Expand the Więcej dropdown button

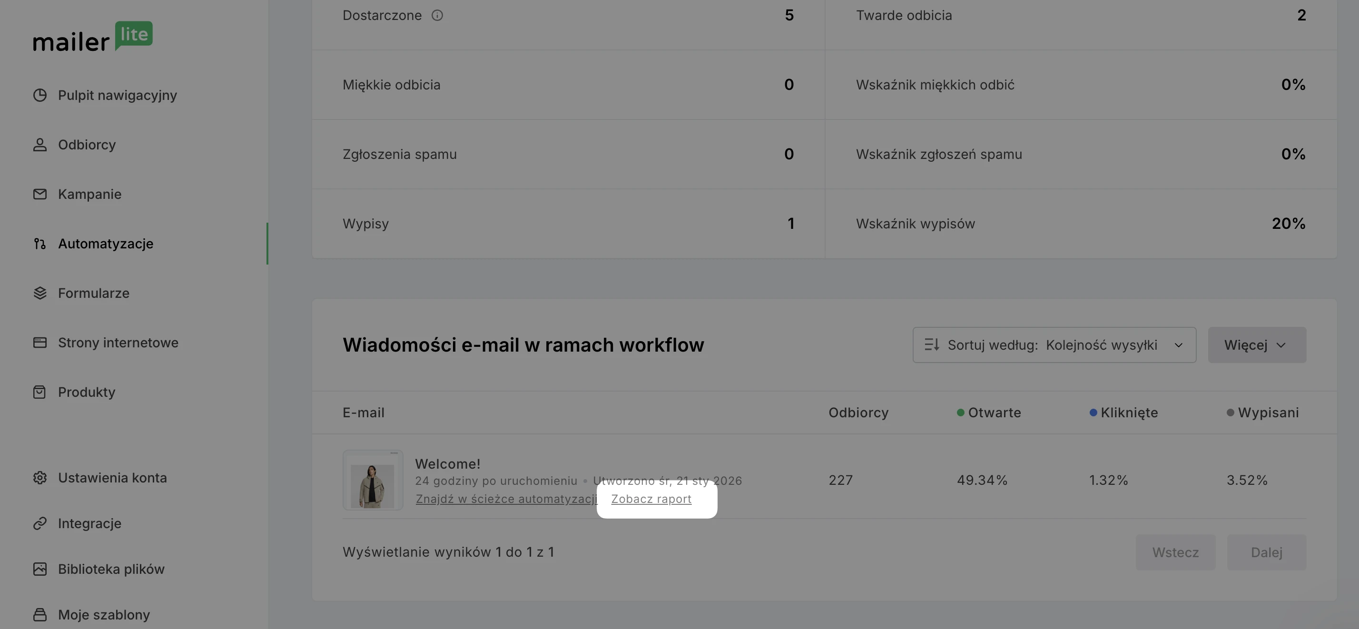click(1257, 345)
